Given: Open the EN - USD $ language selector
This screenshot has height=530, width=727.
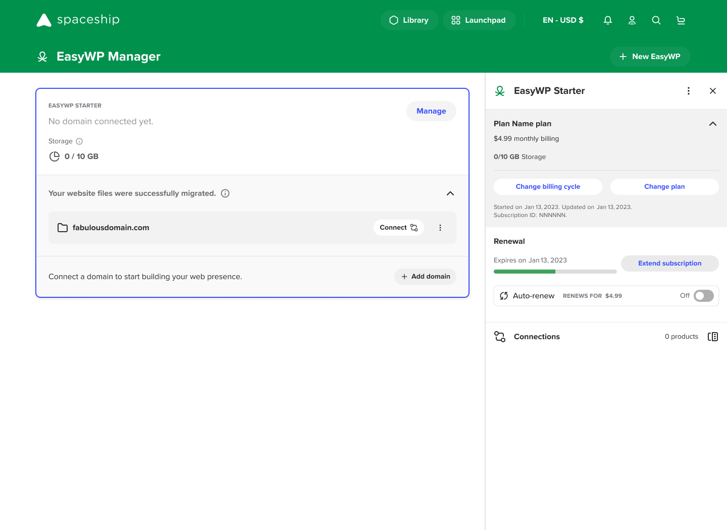Looking at the screenshot, I should coord(563,20).
